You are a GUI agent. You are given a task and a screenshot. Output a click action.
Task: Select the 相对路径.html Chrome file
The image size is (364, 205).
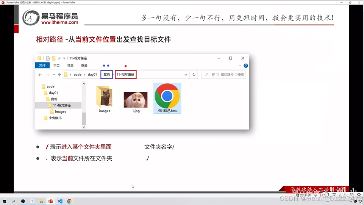click(x=167, y=98)
